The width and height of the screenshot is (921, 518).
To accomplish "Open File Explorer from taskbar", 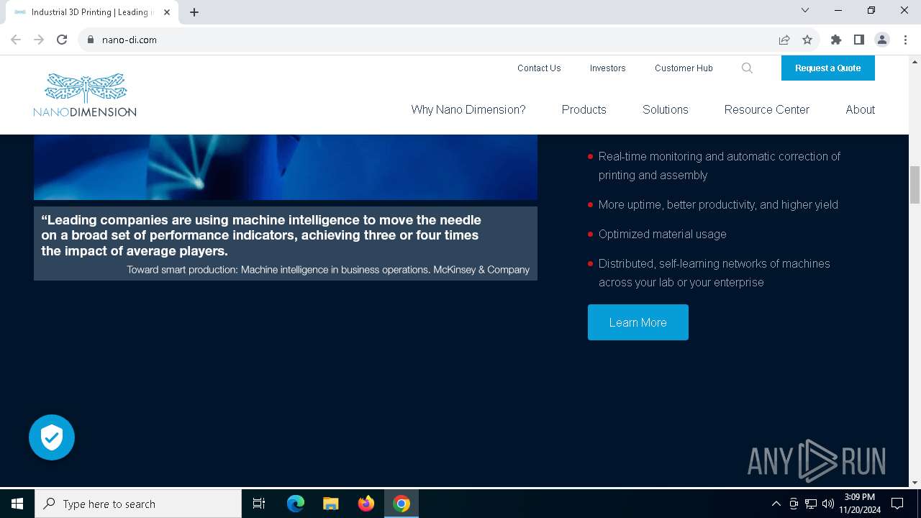I will tap(331, 504).
